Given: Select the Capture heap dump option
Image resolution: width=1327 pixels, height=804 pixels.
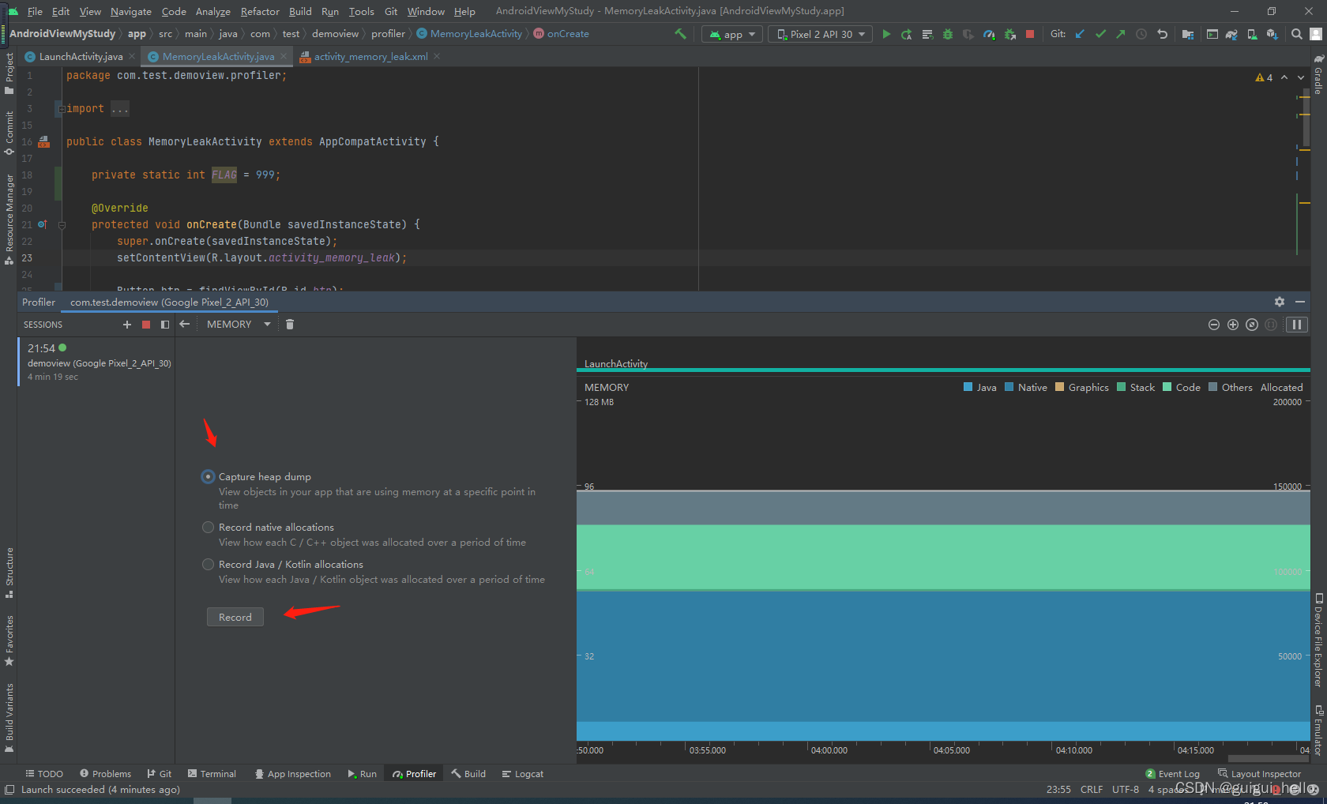Looking at the screenshot, I should (208, 476).
